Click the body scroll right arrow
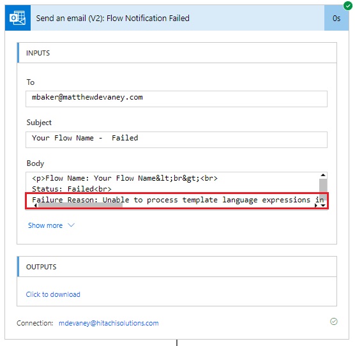 [316, 206]
